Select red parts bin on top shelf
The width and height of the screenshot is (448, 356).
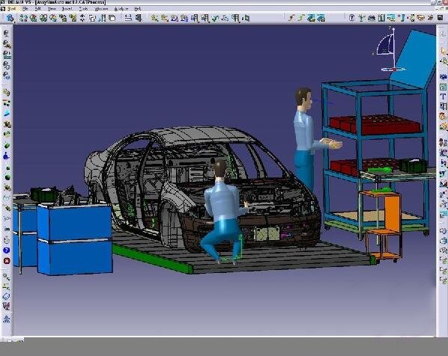point(375,124)
